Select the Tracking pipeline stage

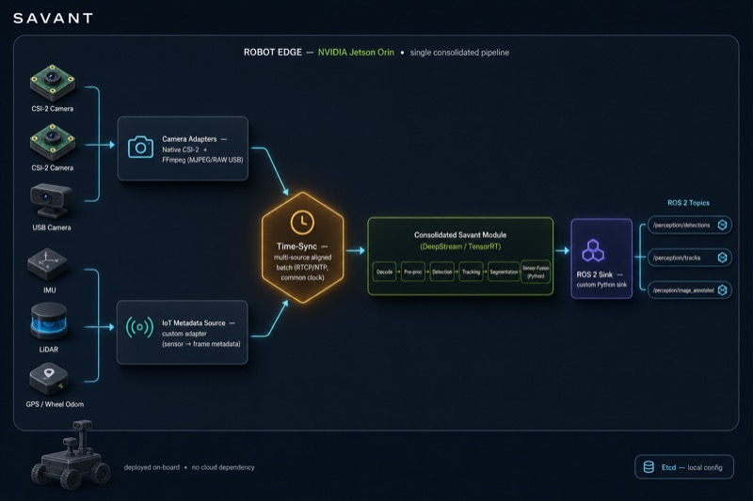click(x=472, y=272)
